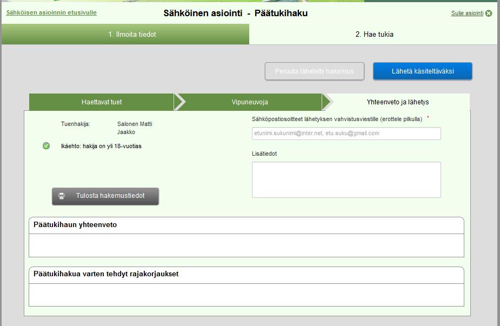Click the printer icon on Tulosta button
The height and width of the screenshot is (326, 500).
(62, 196)
